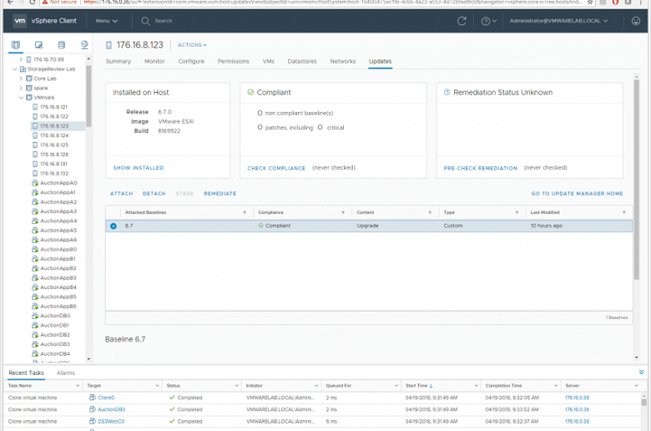Switch to the Configure tab
The image size is (651, 431).
click(191, 61)
